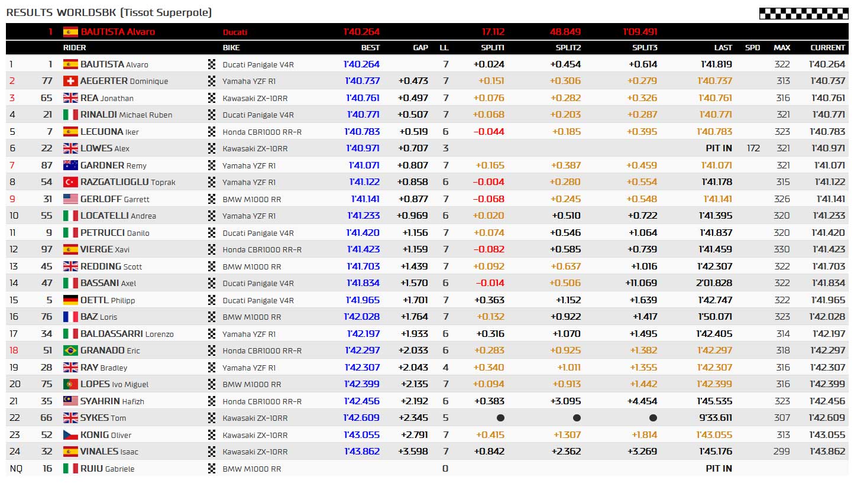
Task: Click the Portuguese flag next to LOPES Ivo Miguel
Action: pyautogui.click(x=70, y=384)
